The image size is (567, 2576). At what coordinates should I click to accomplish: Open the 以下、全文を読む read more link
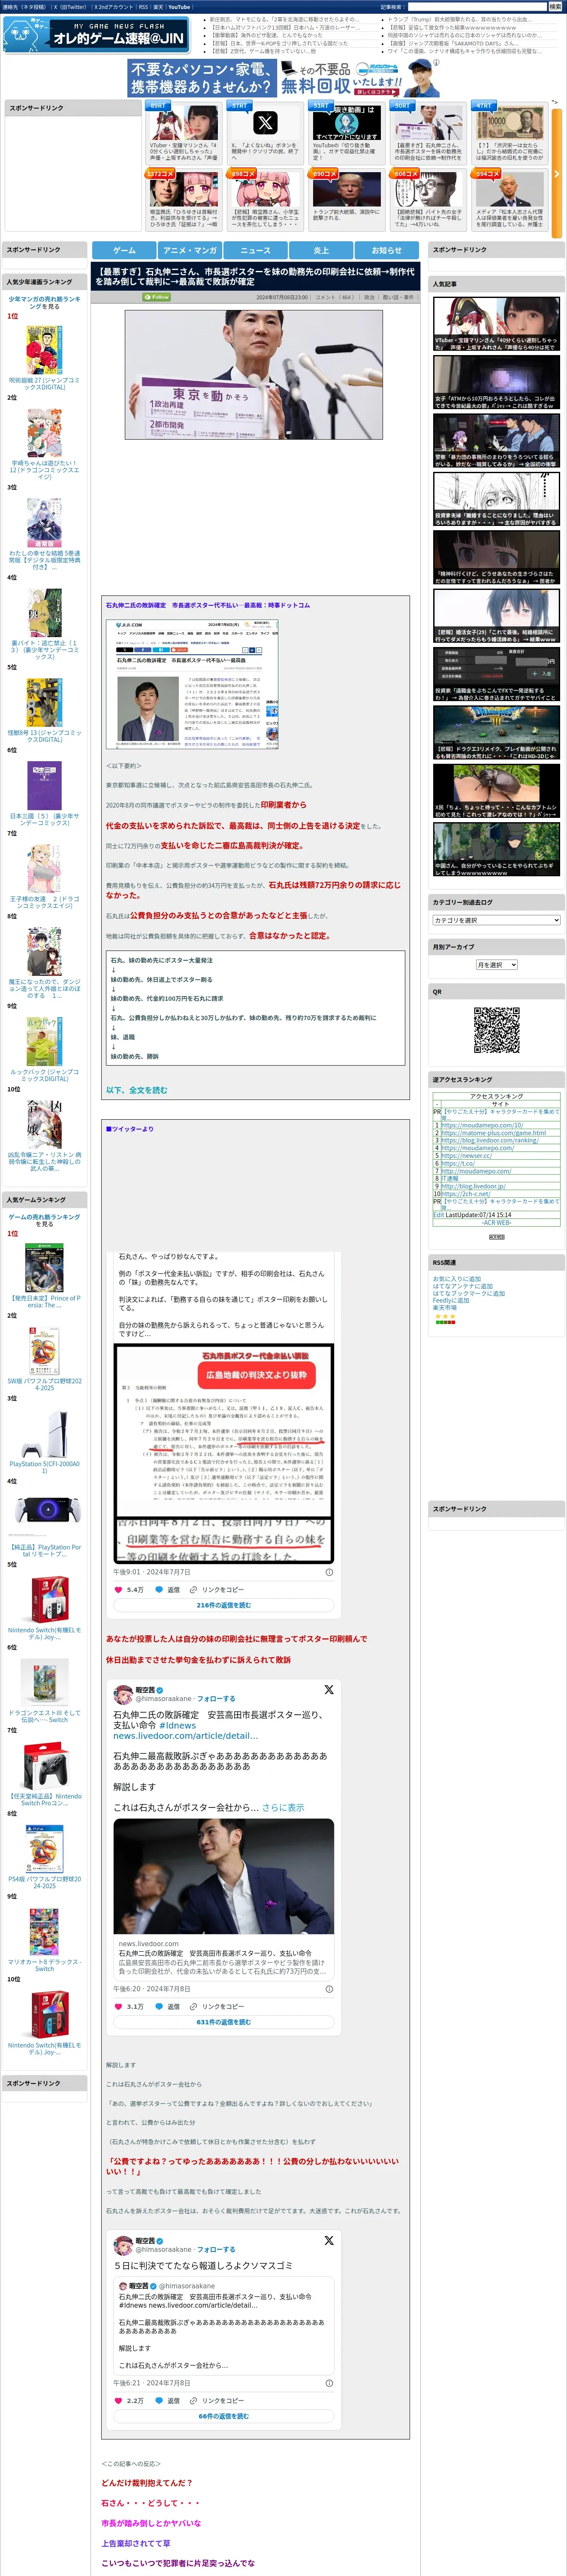[137, 1090]
